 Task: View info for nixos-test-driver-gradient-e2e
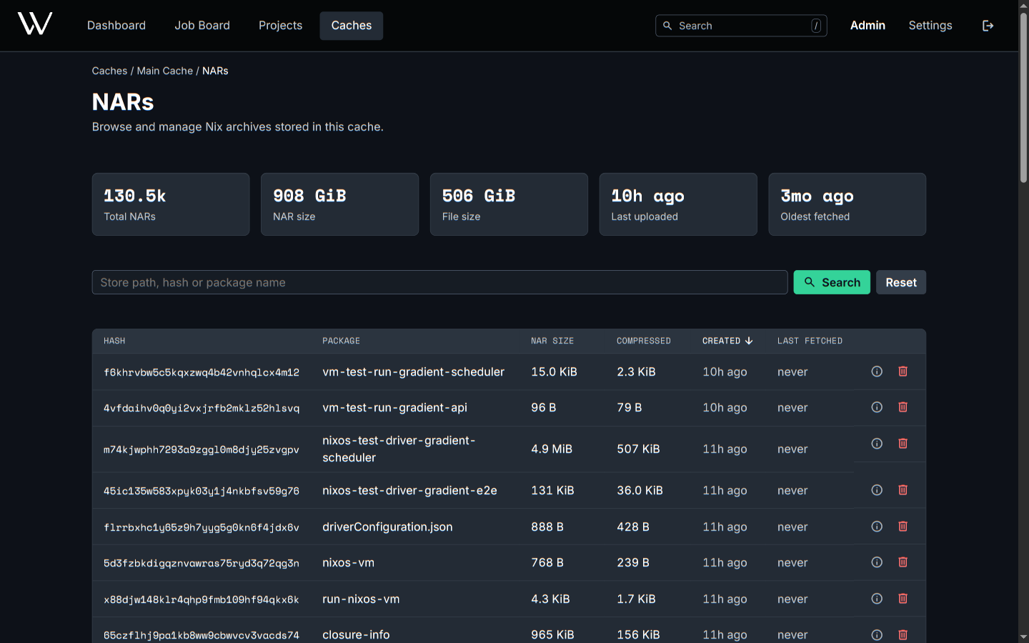coord(877,490)
